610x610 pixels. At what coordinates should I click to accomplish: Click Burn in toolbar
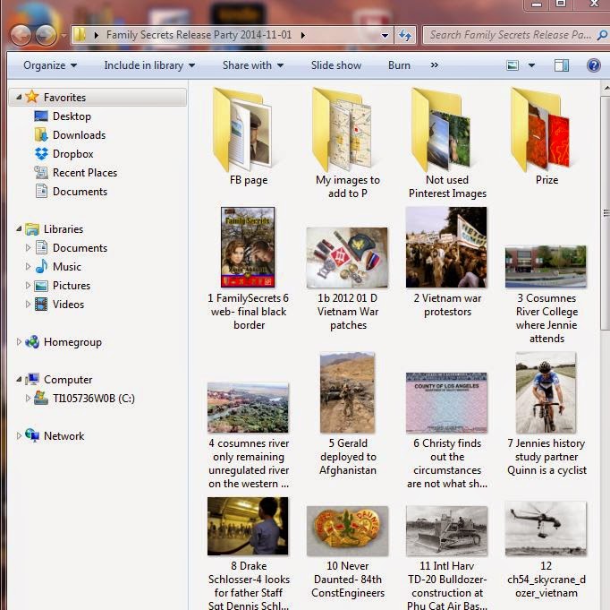pyautogui.click(x=399, y=65)
